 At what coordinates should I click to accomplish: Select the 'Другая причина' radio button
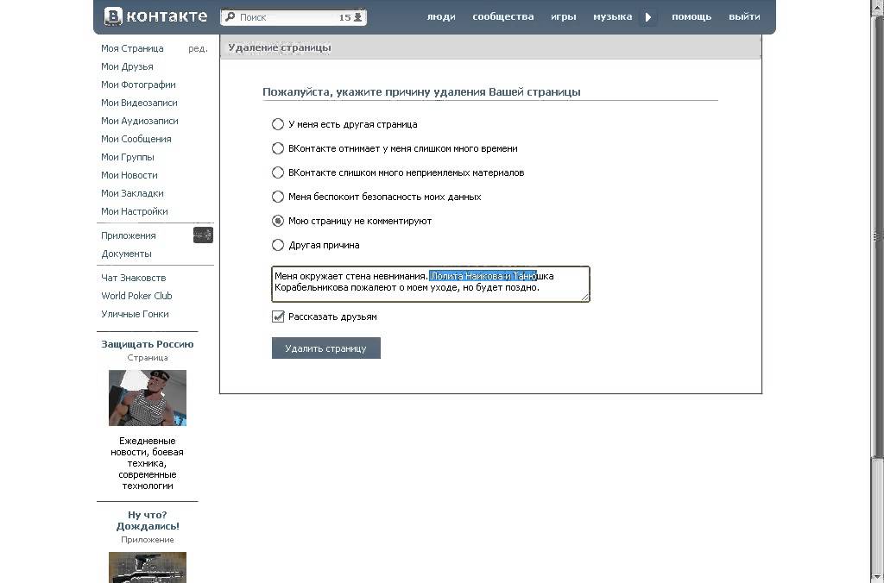click(278, 245)
